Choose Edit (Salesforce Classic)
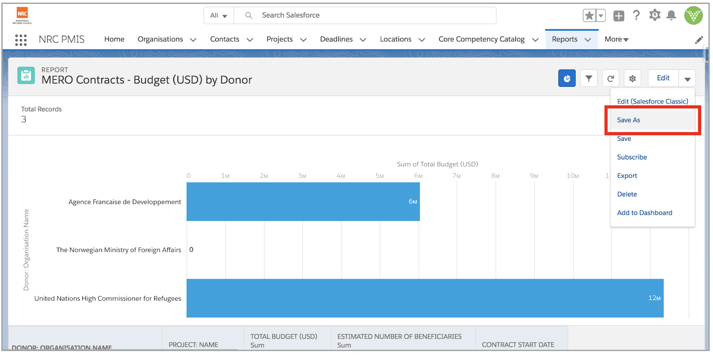Screen dimensions: 713x355 (652, 101)
